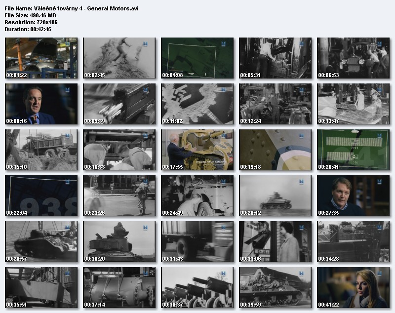Click the channel logo on the 00:19:18 frame
This screenshot has height=313, width=395.
301,136
